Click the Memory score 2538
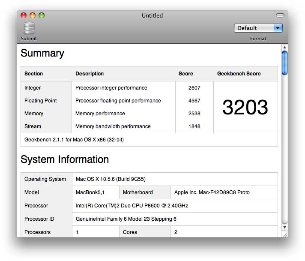This screenshot has width=305, height=261. point(194,114)
